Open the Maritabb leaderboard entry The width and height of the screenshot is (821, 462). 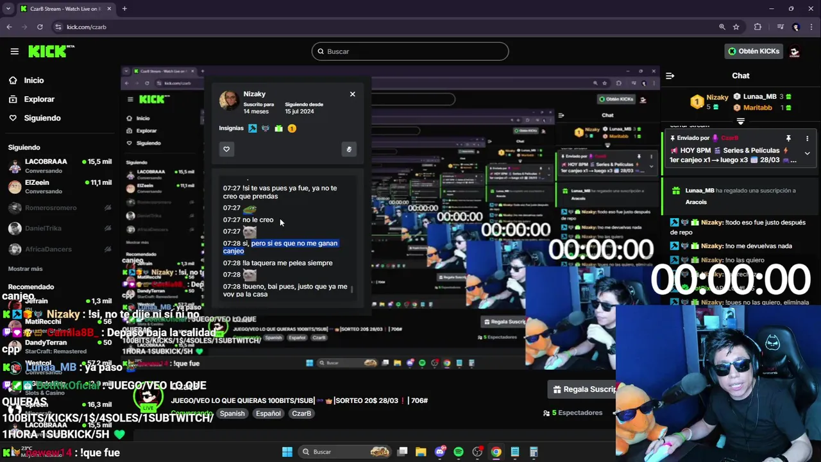click(762, 108)
